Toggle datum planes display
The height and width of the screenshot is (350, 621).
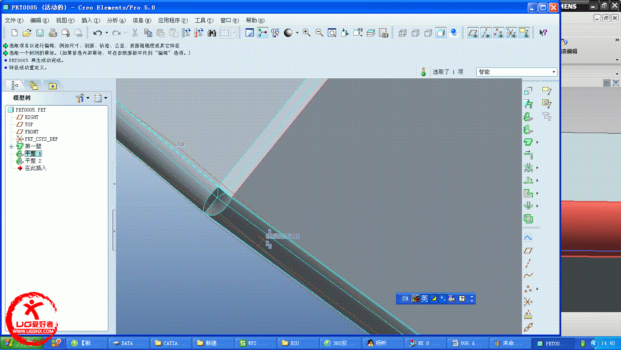pos(474,33)
